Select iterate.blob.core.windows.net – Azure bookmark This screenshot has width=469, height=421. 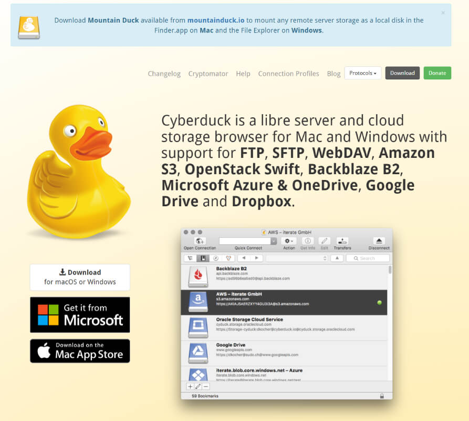pos(284,374)
